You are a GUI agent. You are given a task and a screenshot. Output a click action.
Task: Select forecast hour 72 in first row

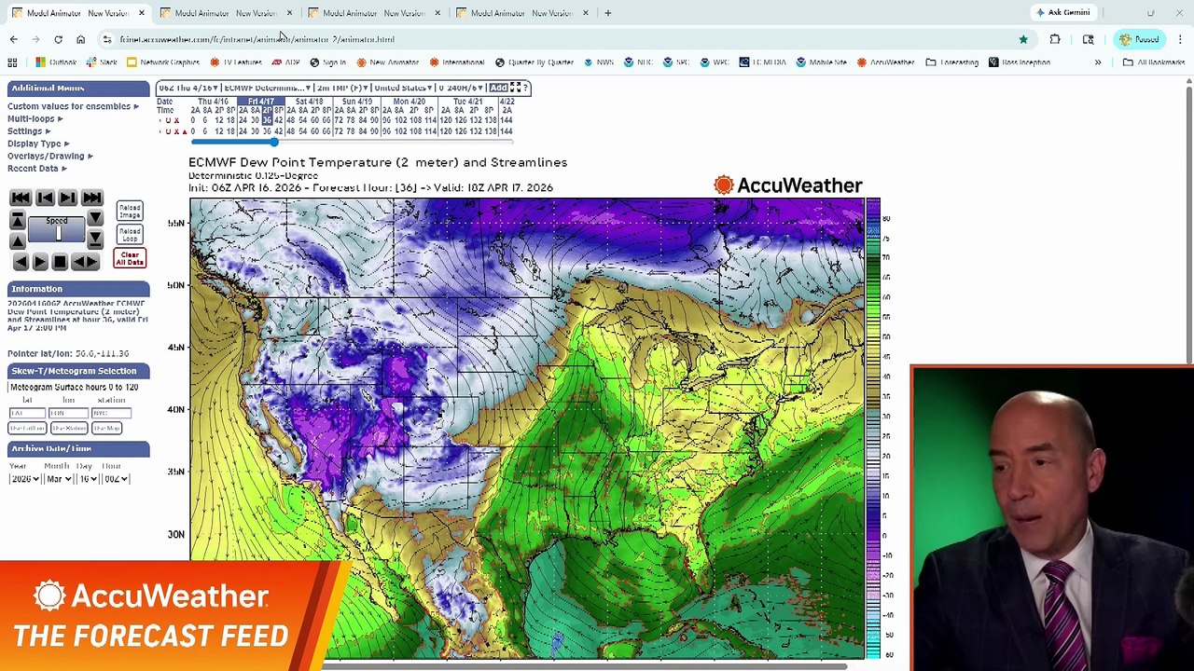[x=339, y=120]
